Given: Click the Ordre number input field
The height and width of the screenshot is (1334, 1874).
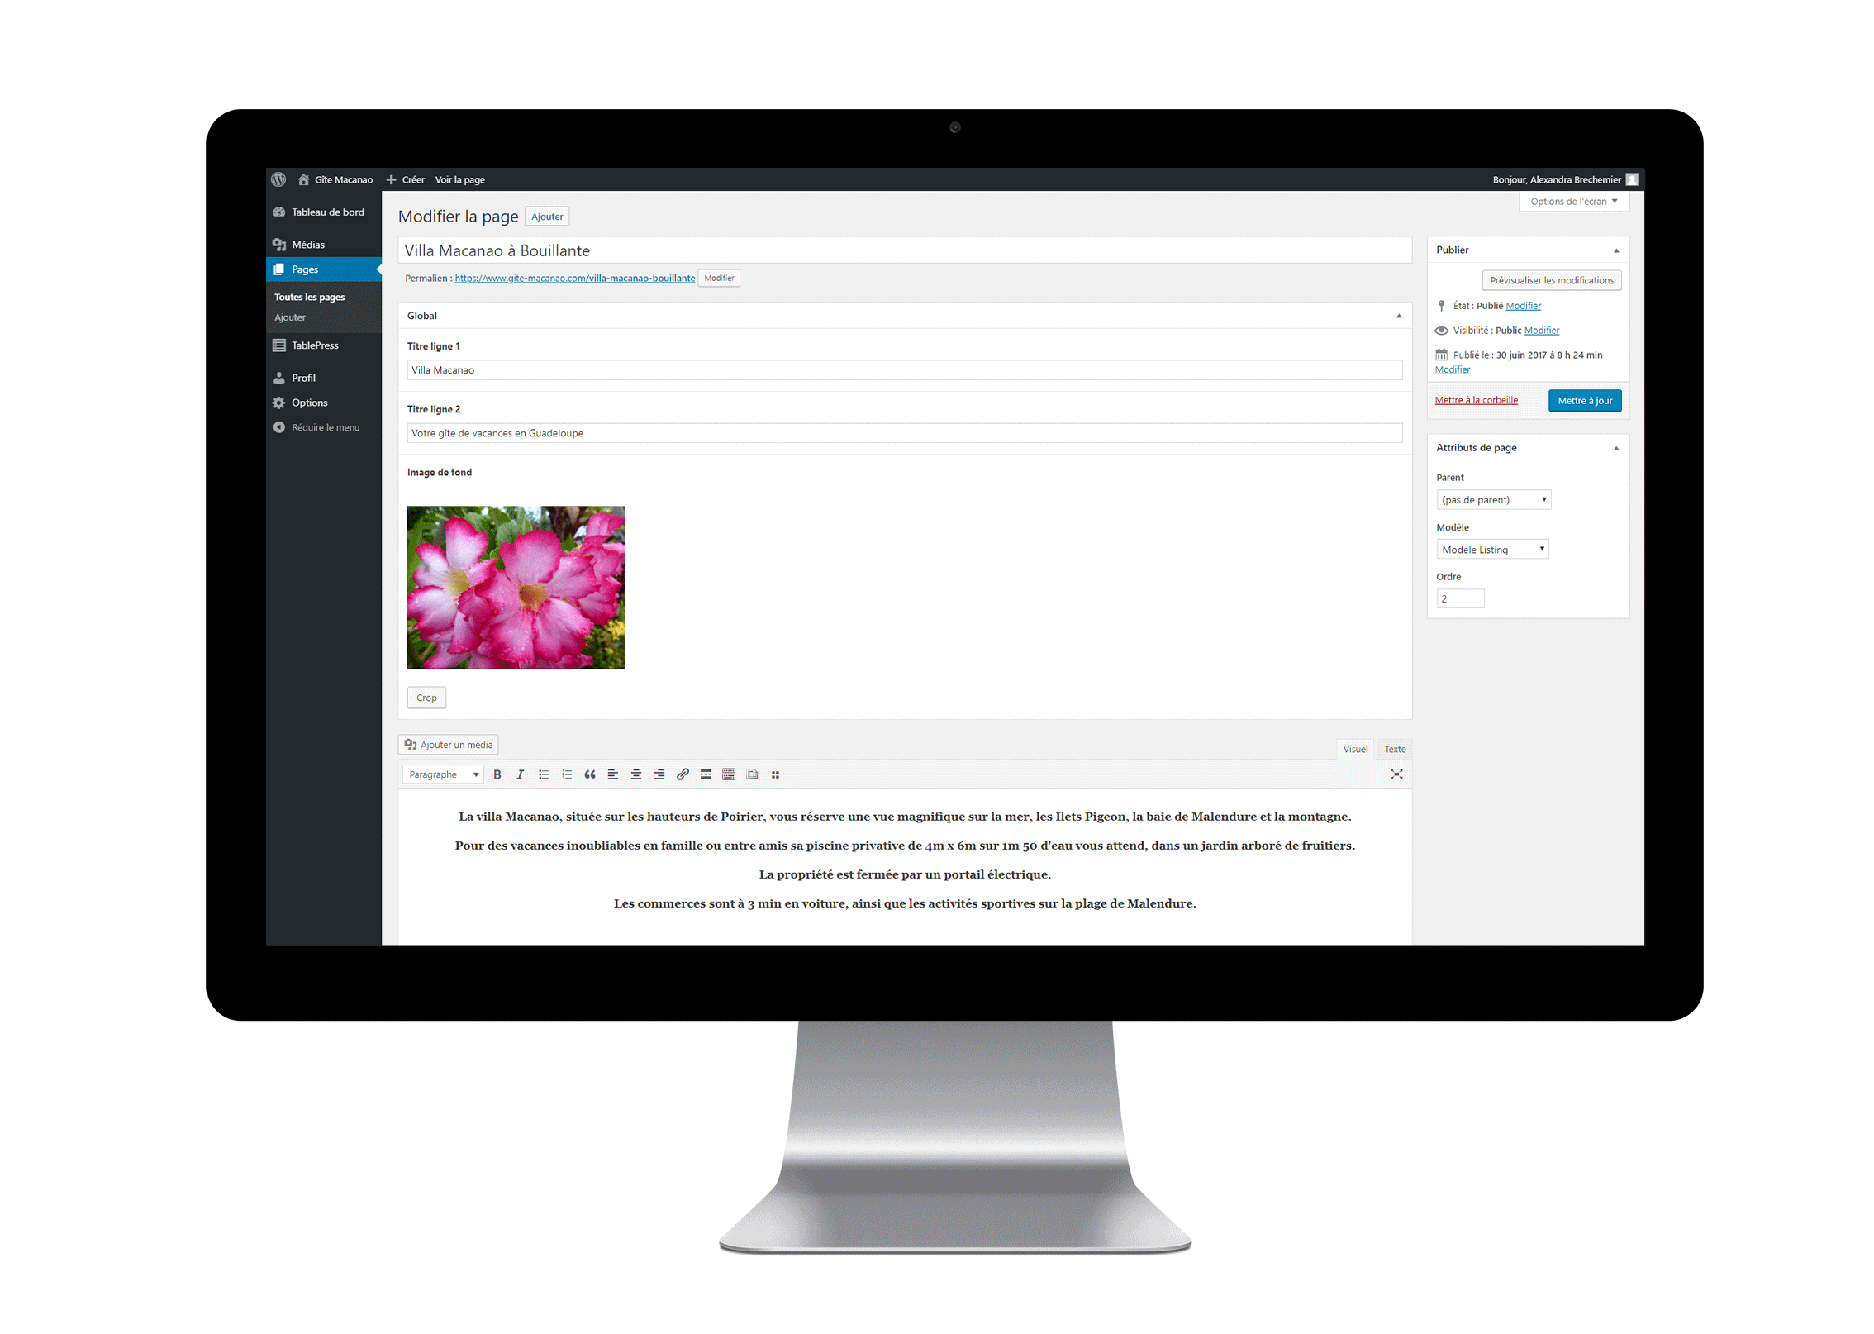Looking at the screenshot, I should (1460, 599).
